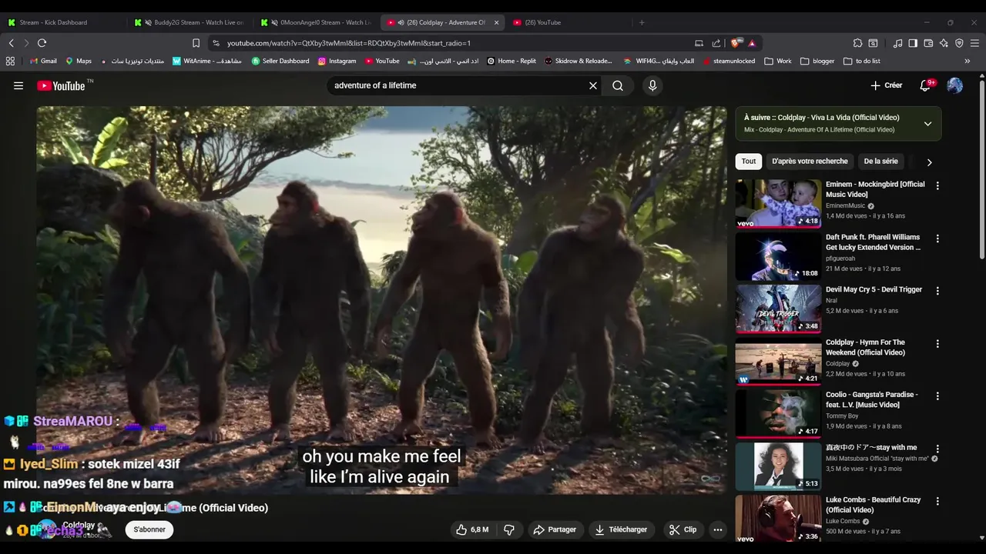Screen dimensions: 986x554
Task: Open options for Eminem Mockingbird video
Action: (937, 185)
